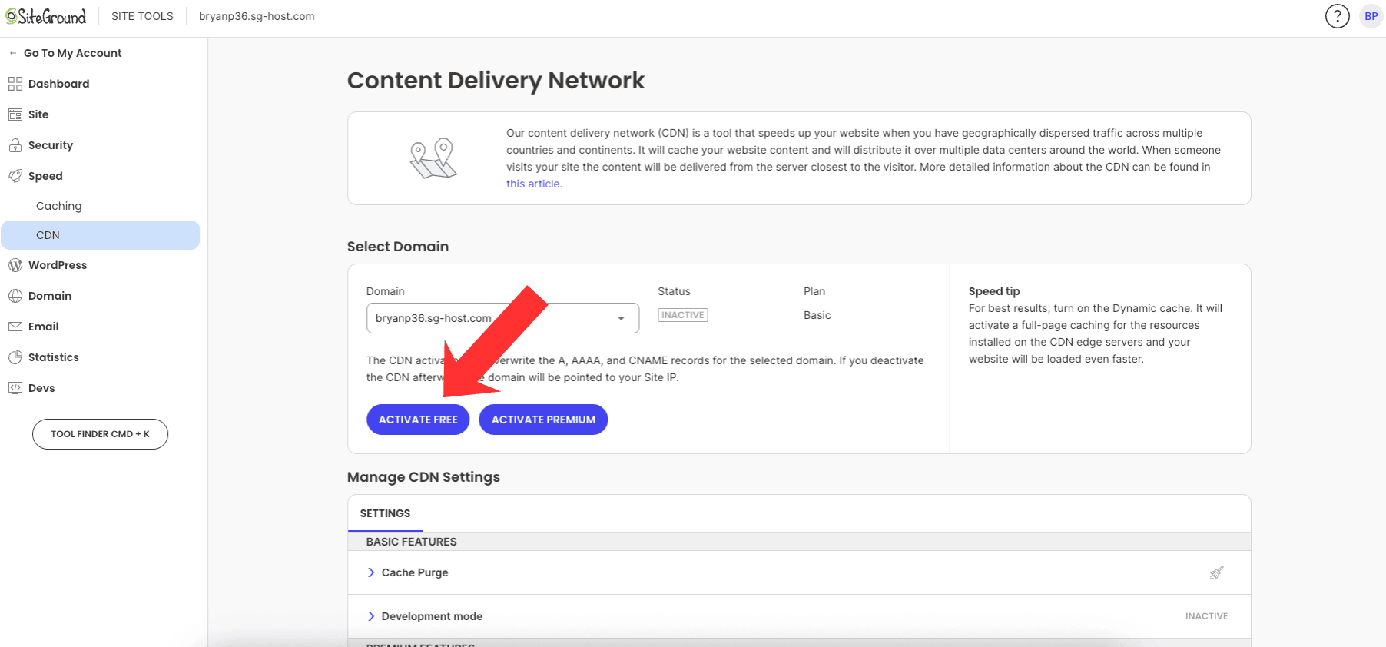
Task: Click the Dashboard grid icon
Action: click(15, 84)
